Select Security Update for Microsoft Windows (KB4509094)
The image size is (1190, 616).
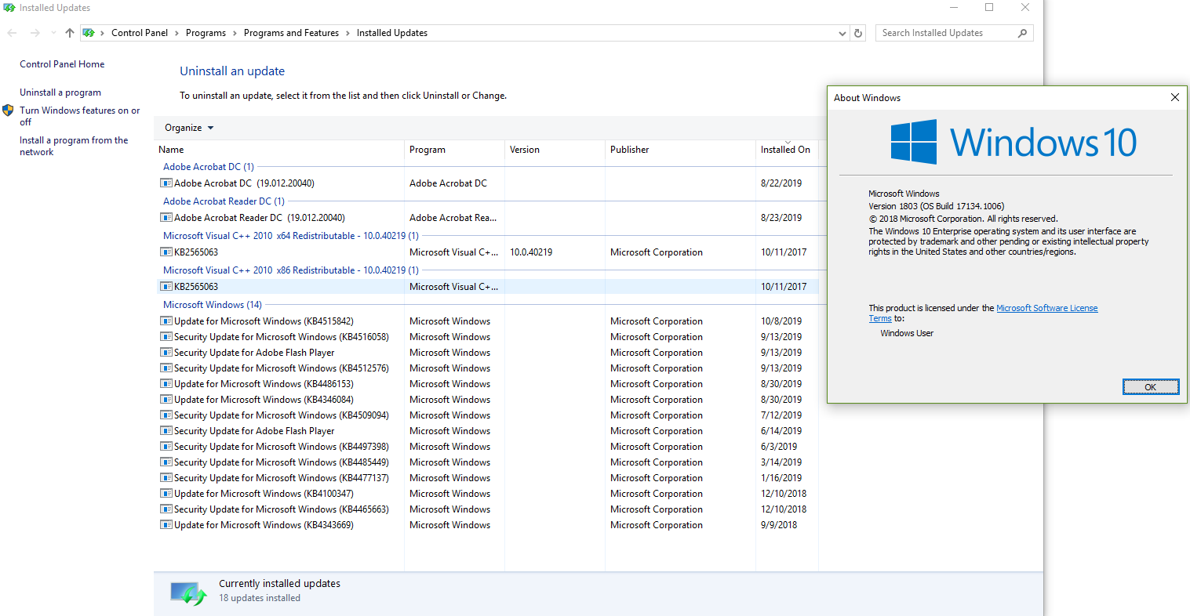[282, 415]
